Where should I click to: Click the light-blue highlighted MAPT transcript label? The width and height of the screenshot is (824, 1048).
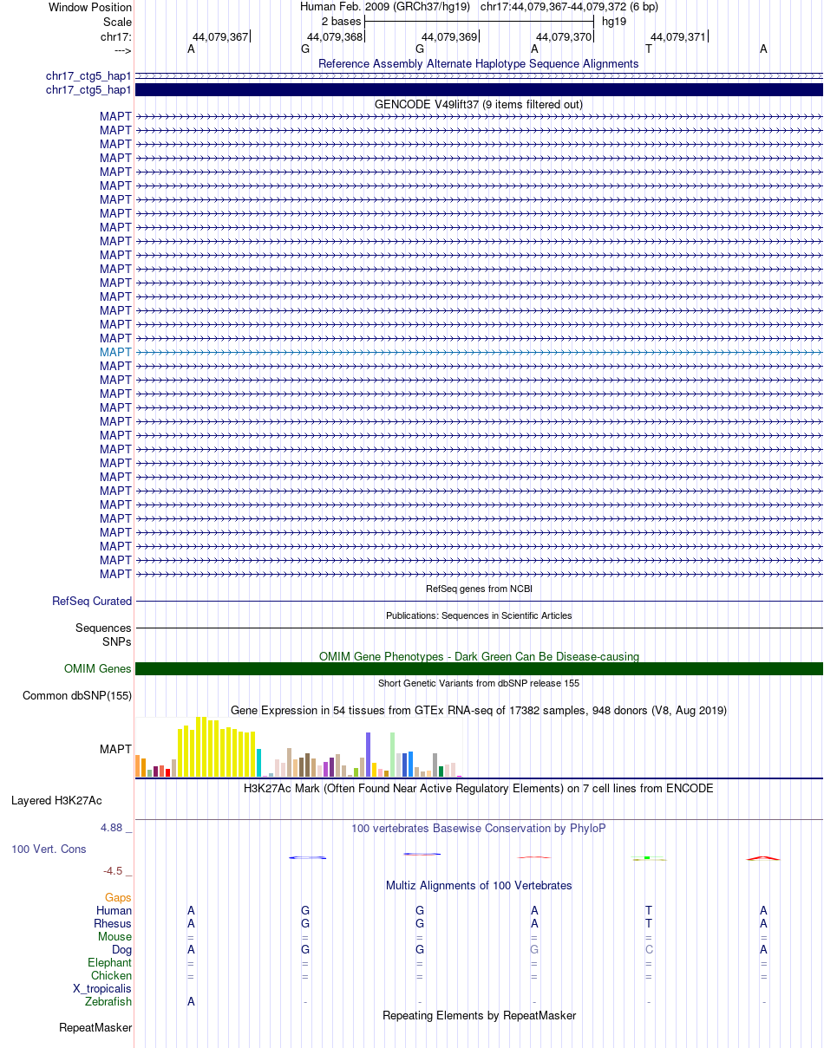point(115,352)
